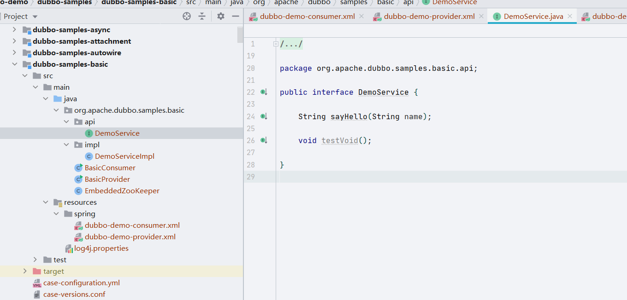Screen dimensions: 627x300
Task: Click the log4j.properties file icon
Action: 69,248
